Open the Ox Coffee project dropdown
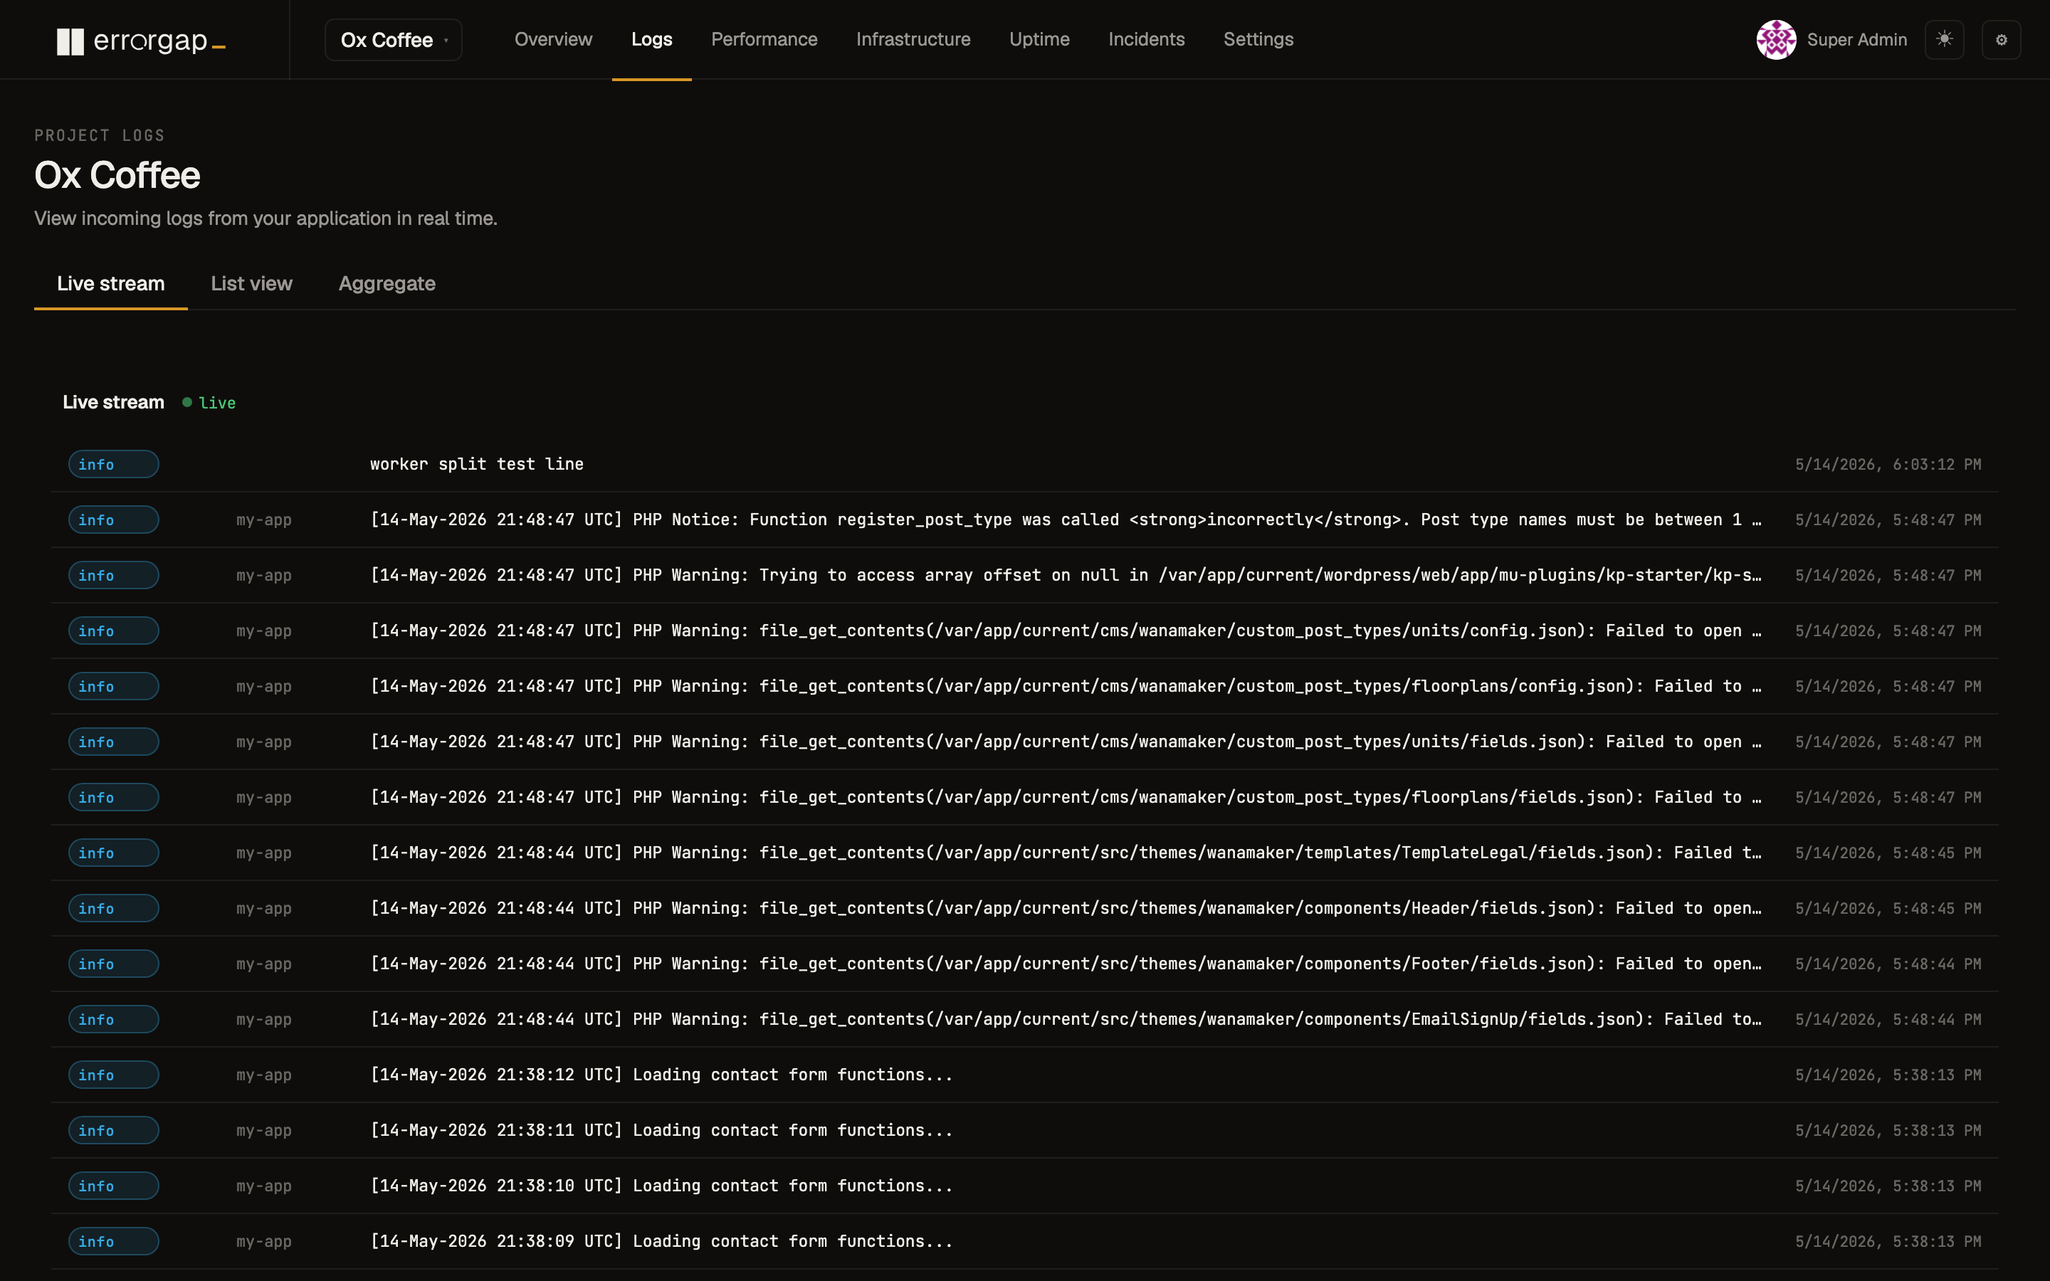 coord(393,40)
